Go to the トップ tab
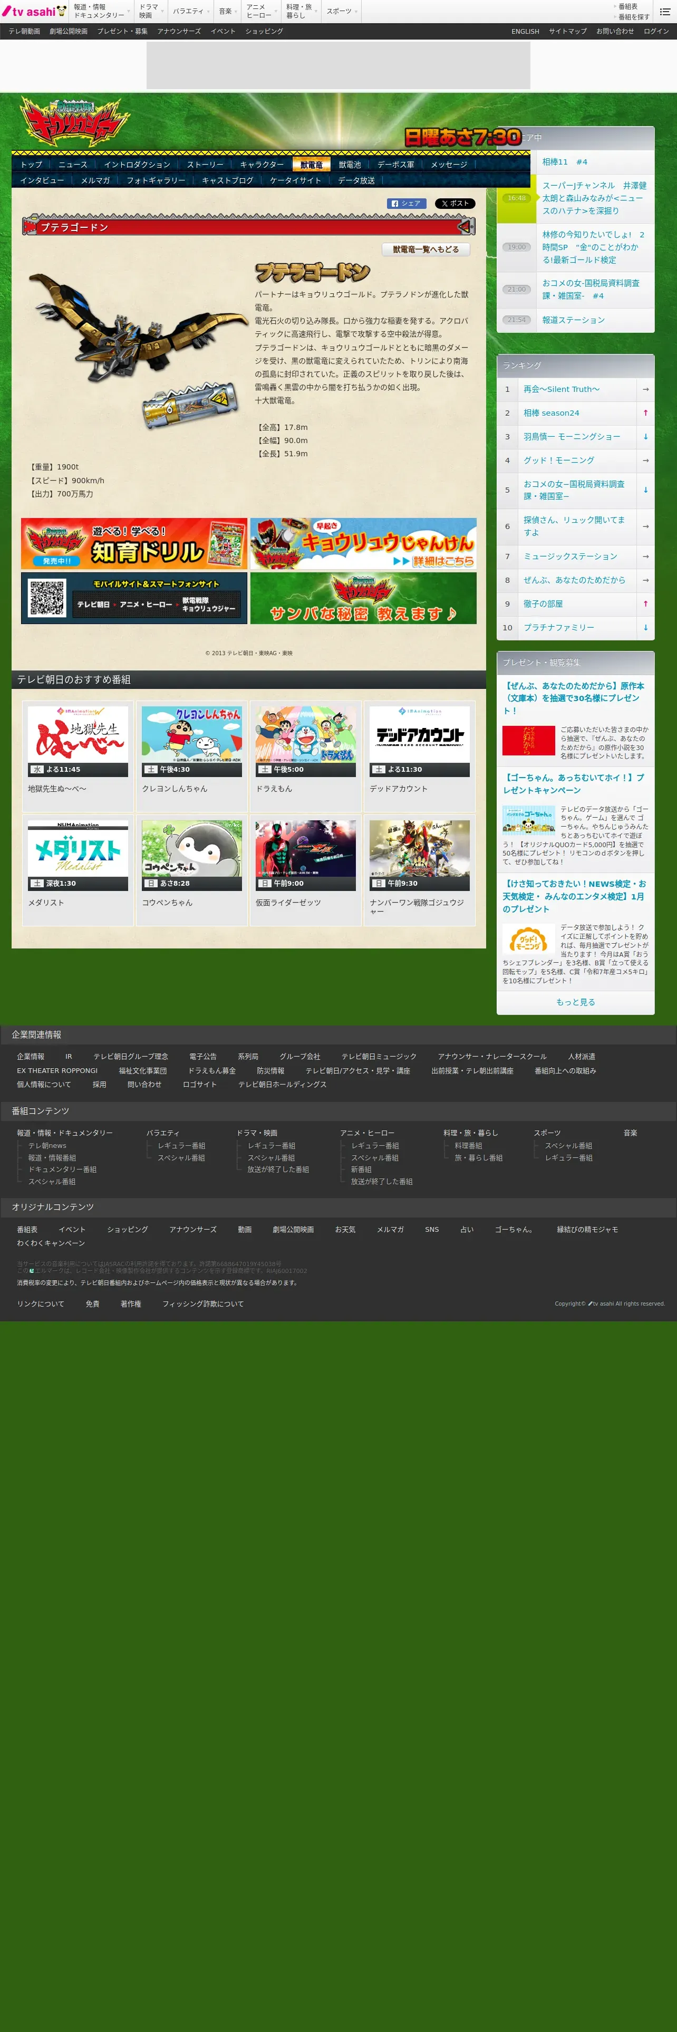This screenshot has height=2032, width=677. point(32,165)
